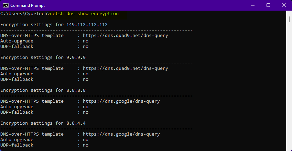This screenshot has width=292, height=151.
Task: Click the UDP-fallback label under 8.8.4.4
Action: [x=17, y=145]
